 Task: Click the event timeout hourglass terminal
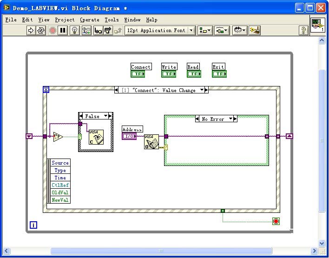[46, 90]
